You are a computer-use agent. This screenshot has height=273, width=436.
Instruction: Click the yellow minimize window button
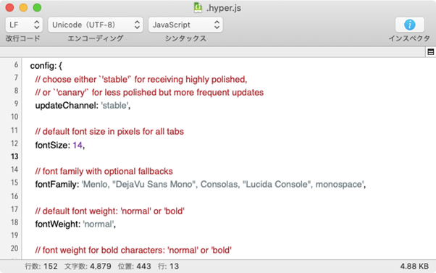(x=23, y=8)
